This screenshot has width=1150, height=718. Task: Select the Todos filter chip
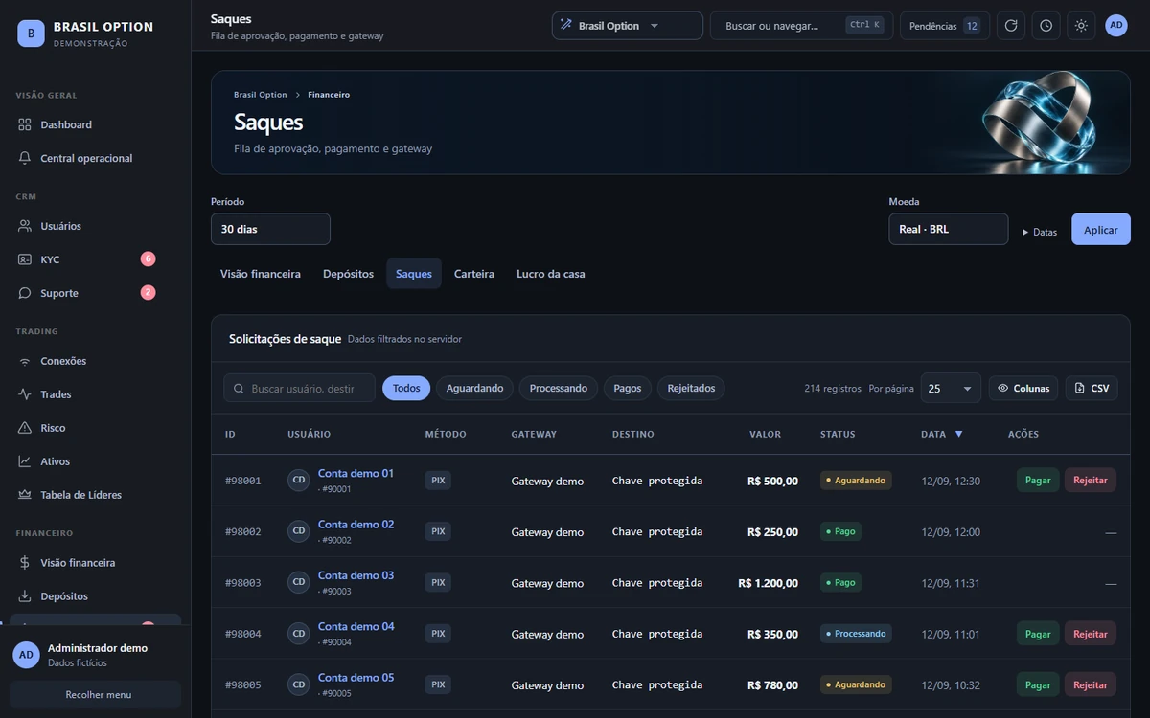click(x=406, y=388)
